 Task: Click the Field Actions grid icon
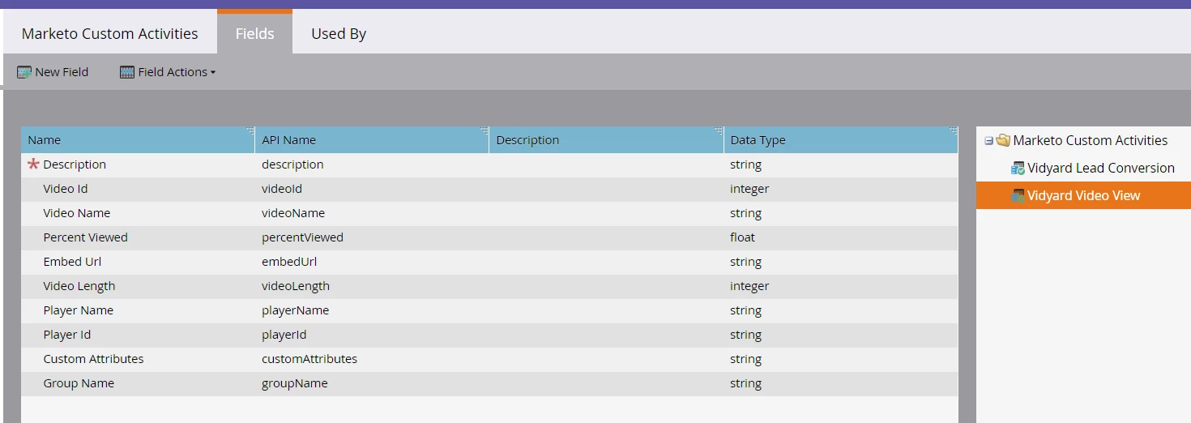(127, 72)
